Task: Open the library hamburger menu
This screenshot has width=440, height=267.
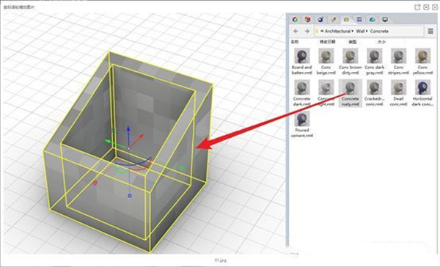Action: click(x=430, y=31)
